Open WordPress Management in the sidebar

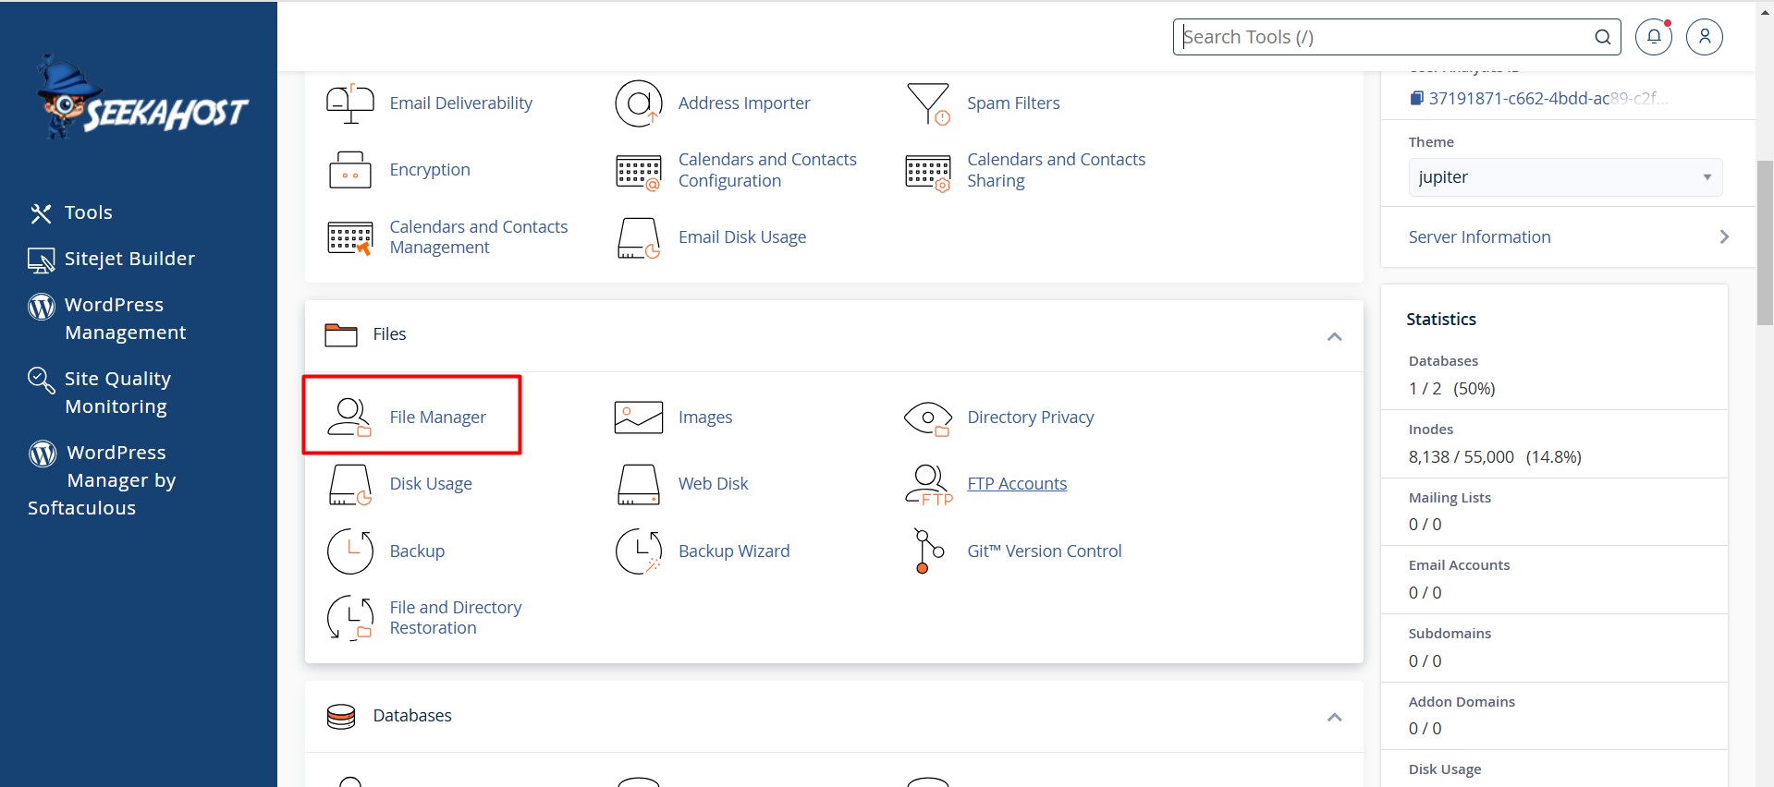(108, 319)
